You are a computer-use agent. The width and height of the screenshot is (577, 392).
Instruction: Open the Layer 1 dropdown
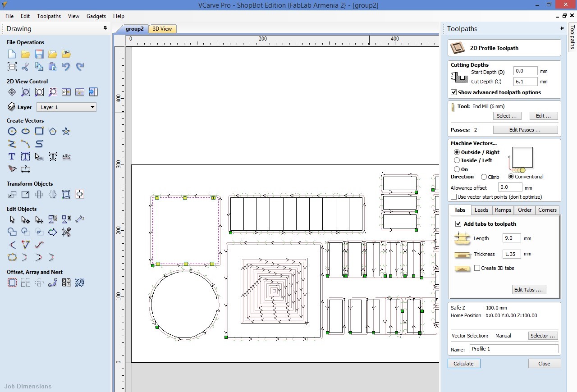point(66,107)
